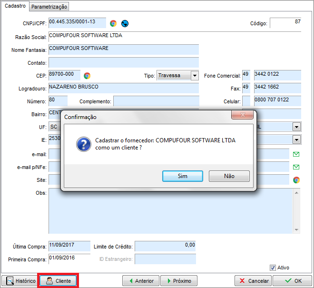Image resolution: width=314 pixels, height=288 pixels.
Task: Click the CEP field with 89700-000
Action: (65, 75)
